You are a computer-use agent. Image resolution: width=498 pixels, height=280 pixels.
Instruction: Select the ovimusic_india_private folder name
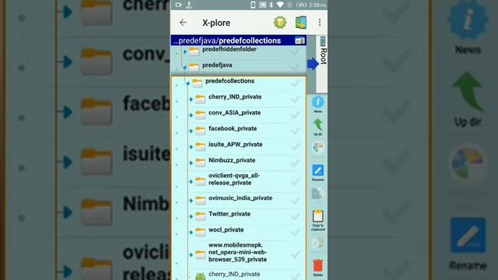pos(240,198)
